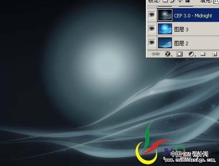219x166 pixels.
Task: Open the new adjustment layer menu
Action: coord(192,54)
